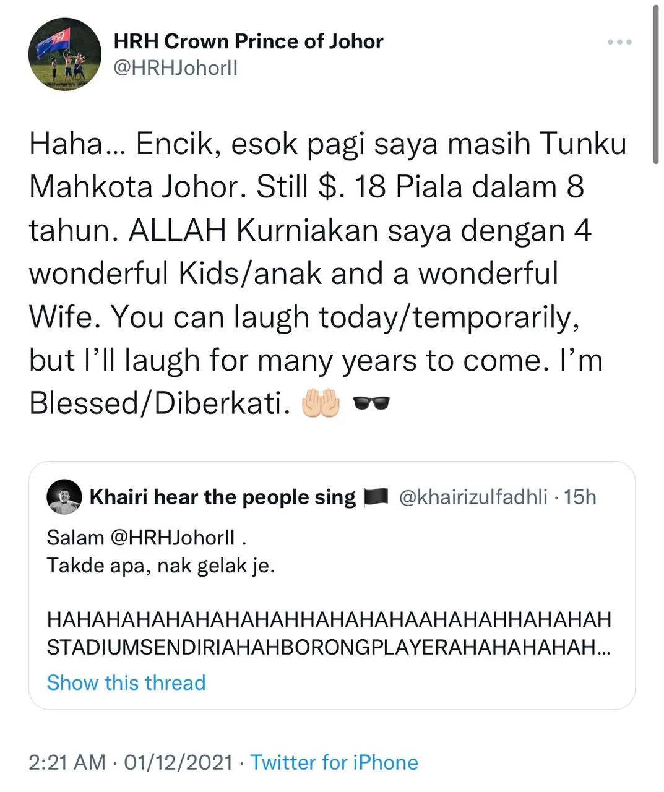Open "Show this thread" link

coord(126,682)
